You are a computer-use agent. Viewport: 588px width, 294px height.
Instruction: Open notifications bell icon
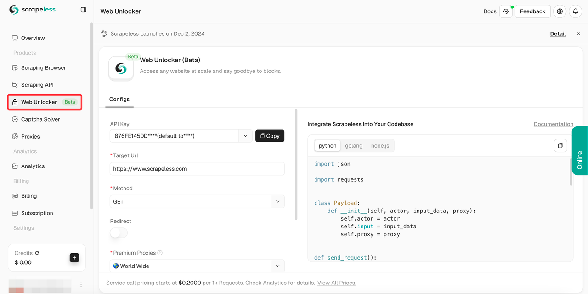coord(576,11)
